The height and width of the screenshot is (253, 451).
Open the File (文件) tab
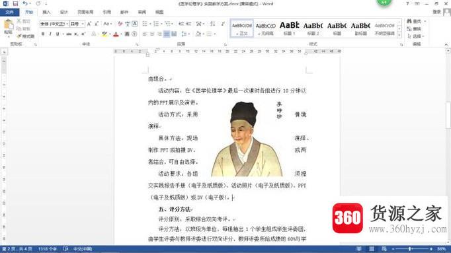click(x=9, y=12)
